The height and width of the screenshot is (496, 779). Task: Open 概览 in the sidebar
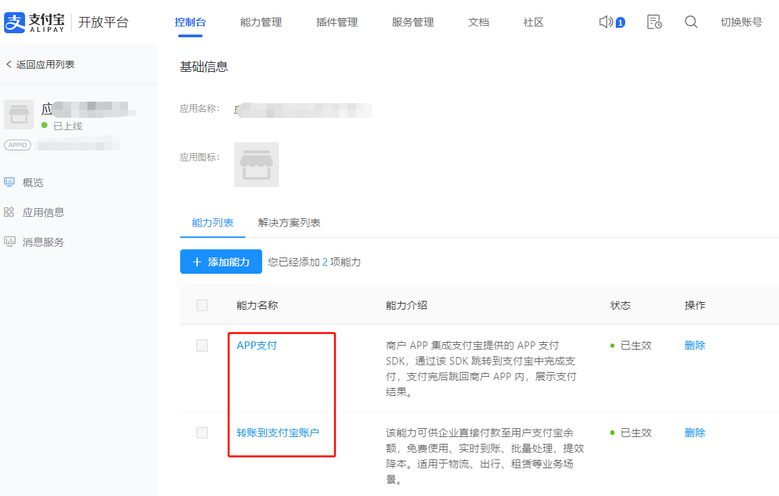[x=33, y=182]
